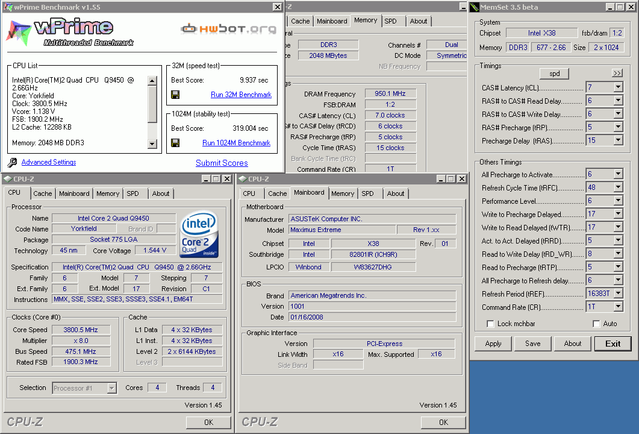Click the Advanced Settings key icon
The image size is (639, 434).
coord(12,162)
